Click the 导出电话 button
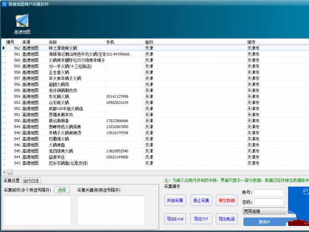 [x=227, y=219]
